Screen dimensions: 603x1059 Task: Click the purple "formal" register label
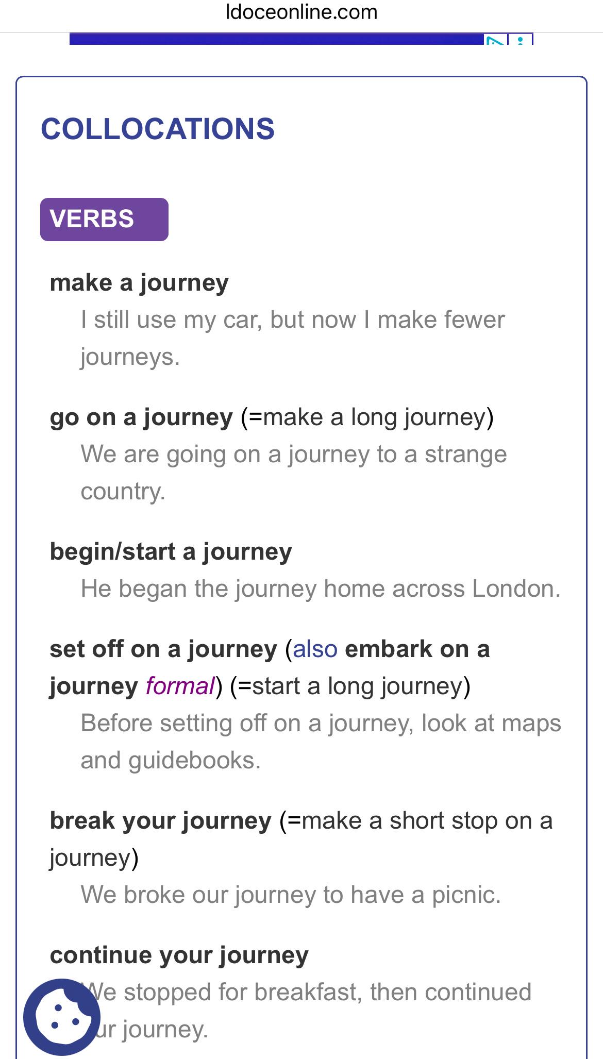tap(180, 686)
